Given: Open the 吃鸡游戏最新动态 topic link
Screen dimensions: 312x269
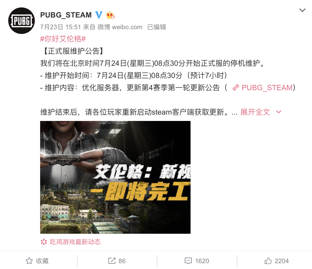Looking at the screenshot, I should [x=75, y=242].
